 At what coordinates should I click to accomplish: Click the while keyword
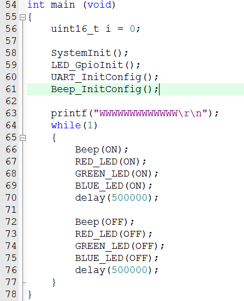pos(66,126)
